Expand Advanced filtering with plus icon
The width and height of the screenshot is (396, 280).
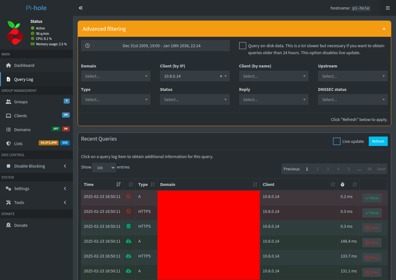384,29
